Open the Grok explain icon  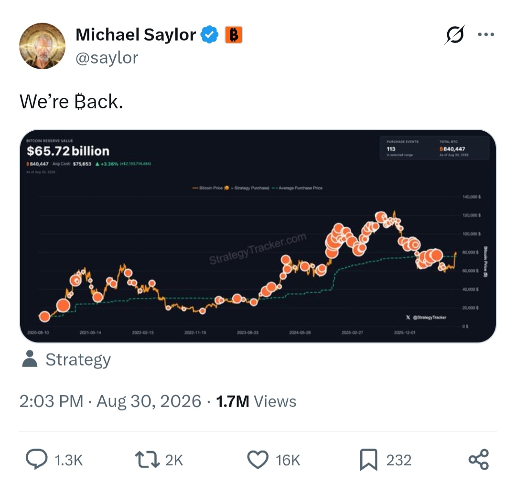455,34
